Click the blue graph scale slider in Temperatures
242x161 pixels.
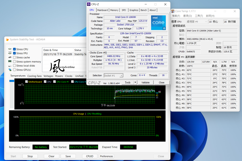12,81
